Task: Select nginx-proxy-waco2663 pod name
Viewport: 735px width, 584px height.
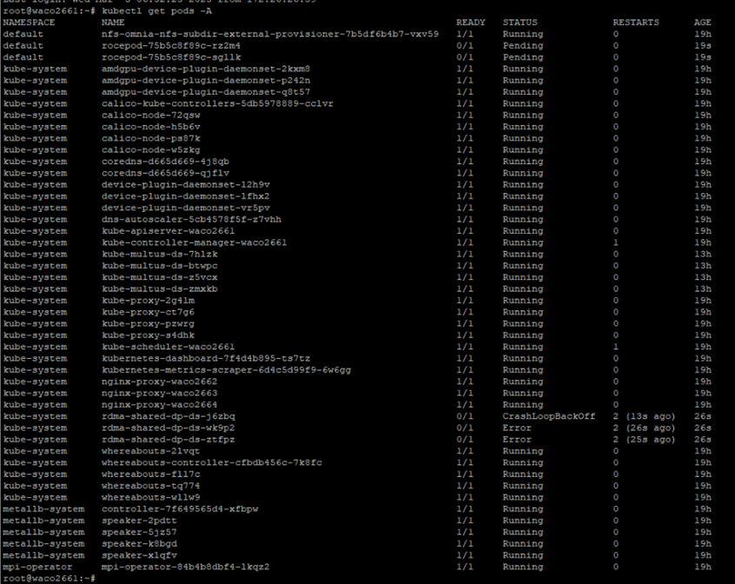Action: [159, 393]
